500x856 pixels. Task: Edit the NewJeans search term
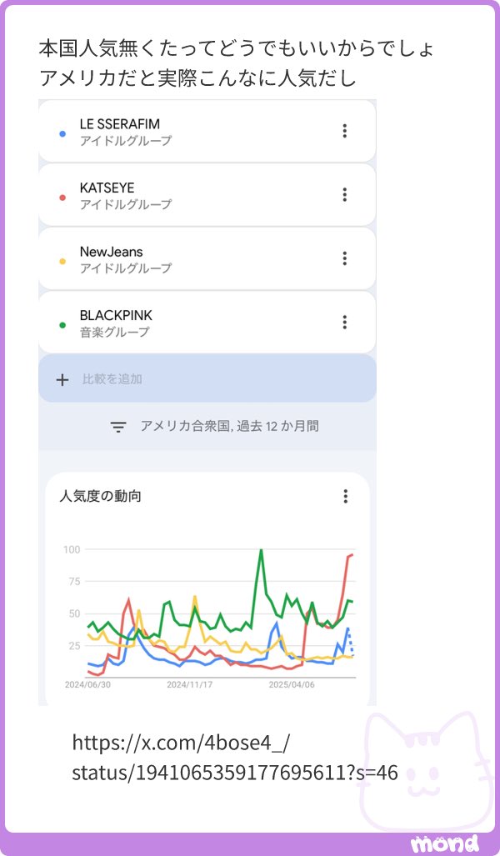pyautogui.click(x=207, y=258)
